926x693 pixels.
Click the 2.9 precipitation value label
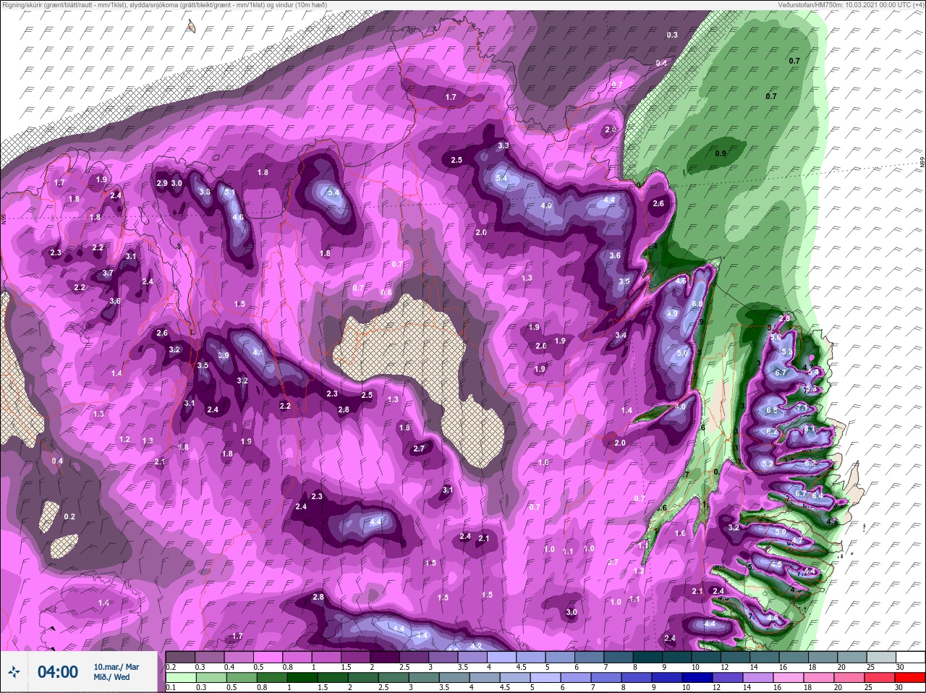coord(162,183)
